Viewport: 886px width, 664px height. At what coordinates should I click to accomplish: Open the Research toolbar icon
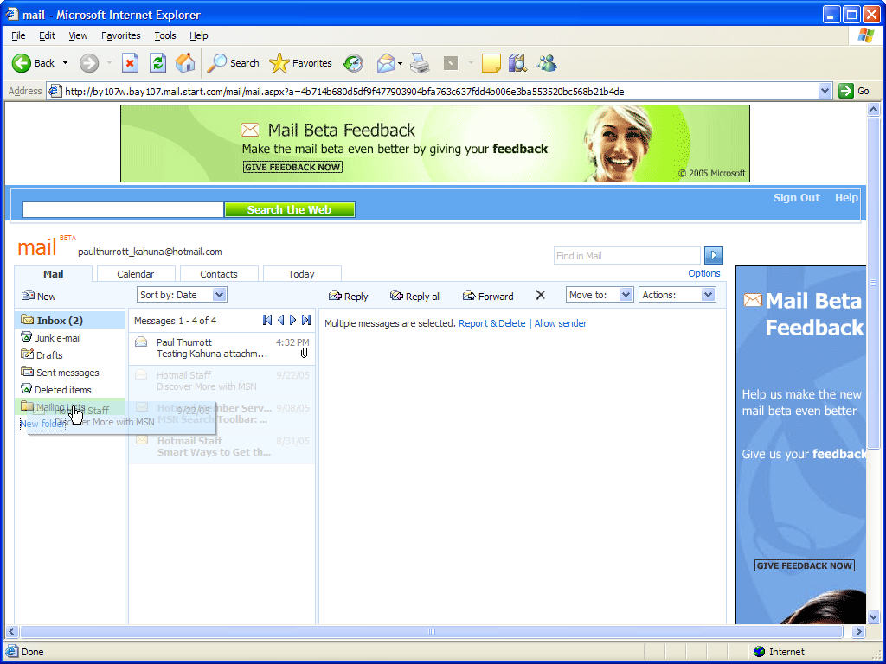pyautogui.click(x=517, y=63)
